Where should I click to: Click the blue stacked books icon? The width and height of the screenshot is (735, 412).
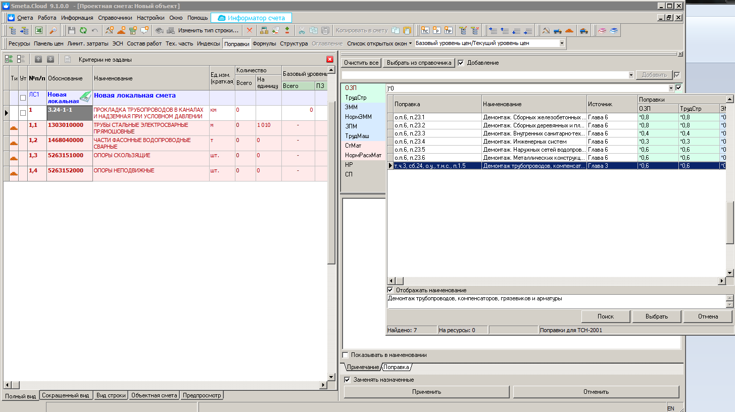pyautogui.click(x=614, y=30)
